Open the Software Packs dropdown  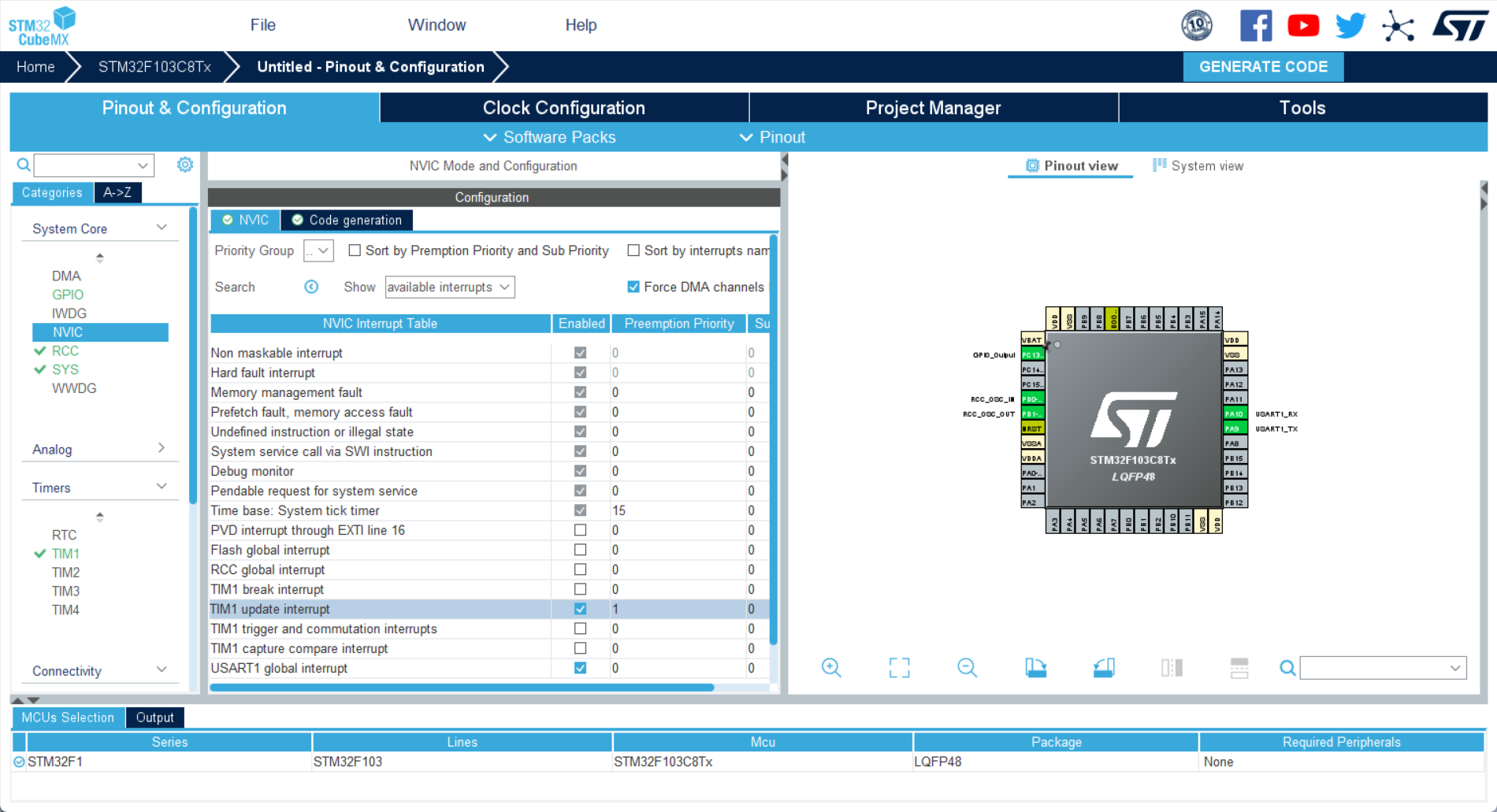549,137
